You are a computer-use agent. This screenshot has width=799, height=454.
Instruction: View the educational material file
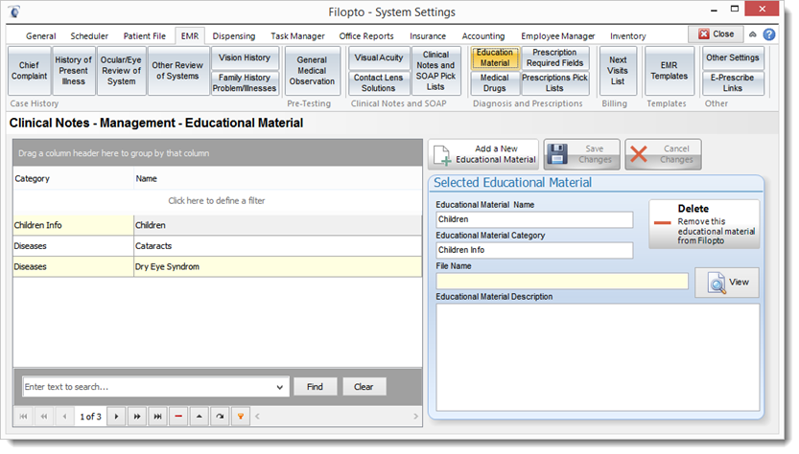[727, 283]
